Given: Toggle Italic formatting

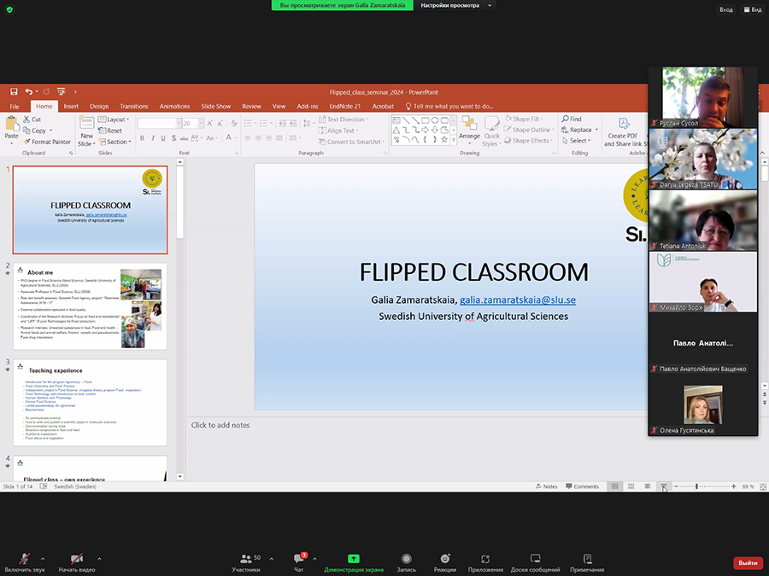Looking at the screenshot, I should [x=153, y=138].
